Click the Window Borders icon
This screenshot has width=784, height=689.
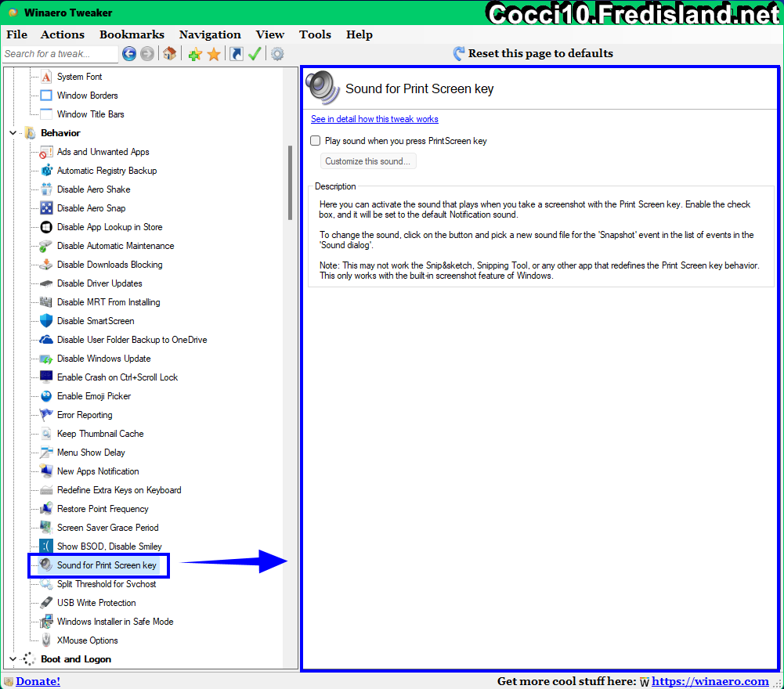[x=46, y=96]
